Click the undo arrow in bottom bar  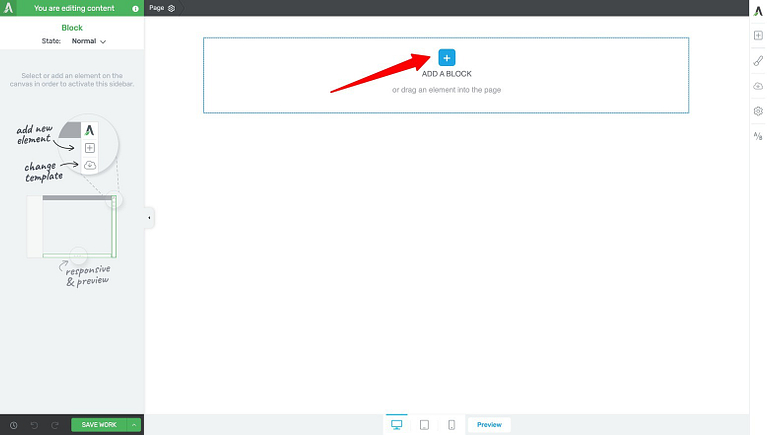coord(33,425)
